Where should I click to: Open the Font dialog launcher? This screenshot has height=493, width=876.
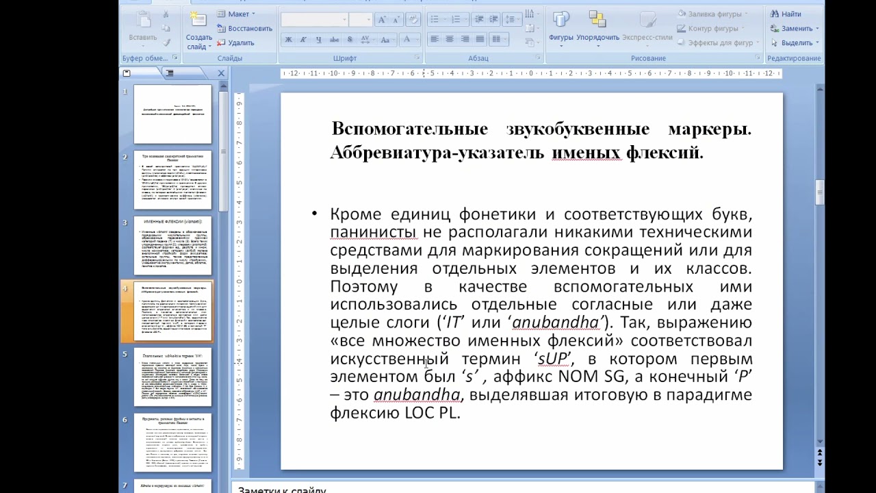[417, 58]
